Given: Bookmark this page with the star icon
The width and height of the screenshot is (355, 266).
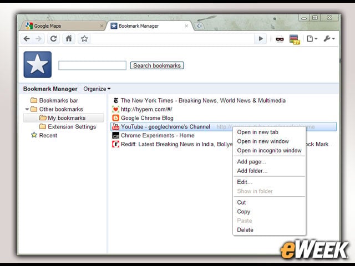Looking at the screenshot, I should [84, 39].
